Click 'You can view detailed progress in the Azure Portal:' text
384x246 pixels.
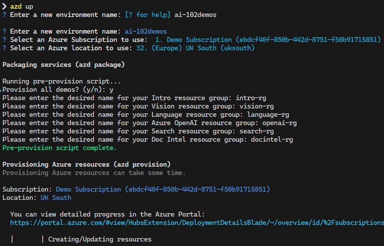(107, 214)
